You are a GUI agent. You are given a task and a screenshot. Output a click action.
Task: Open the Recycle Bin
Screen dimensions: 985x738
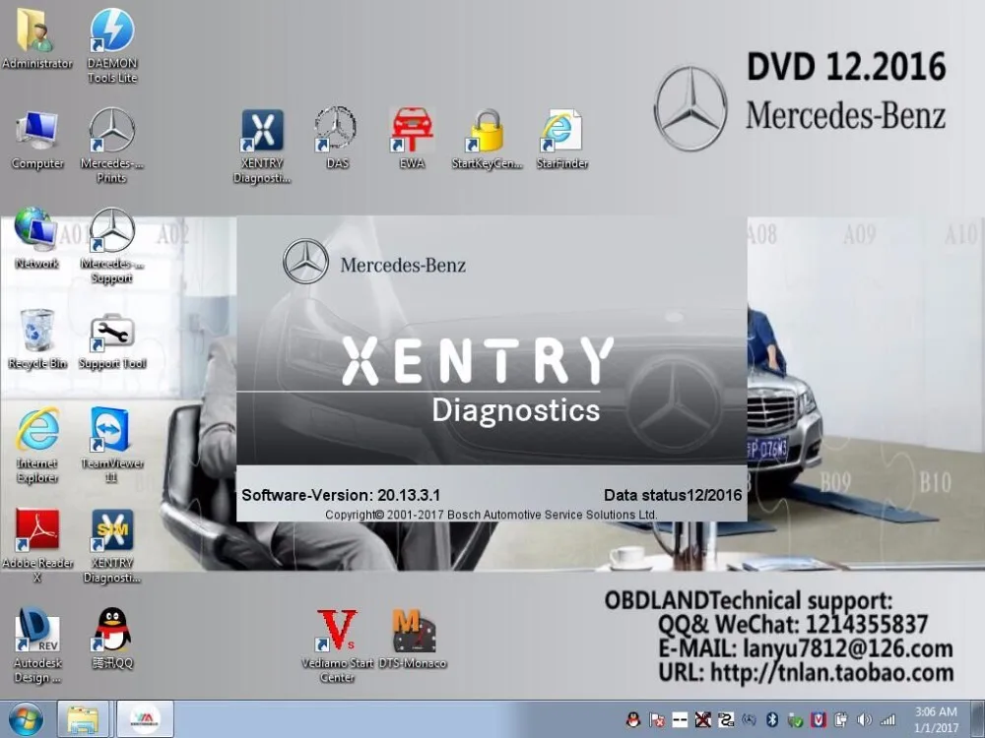37,338
